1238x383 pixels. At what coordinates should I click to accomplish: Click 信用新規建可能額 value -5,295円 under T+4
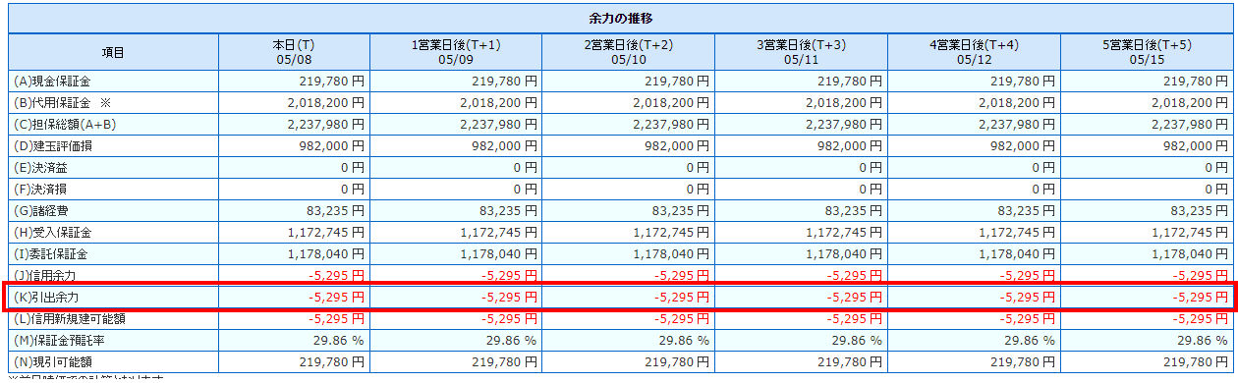tap(1028, 319)
